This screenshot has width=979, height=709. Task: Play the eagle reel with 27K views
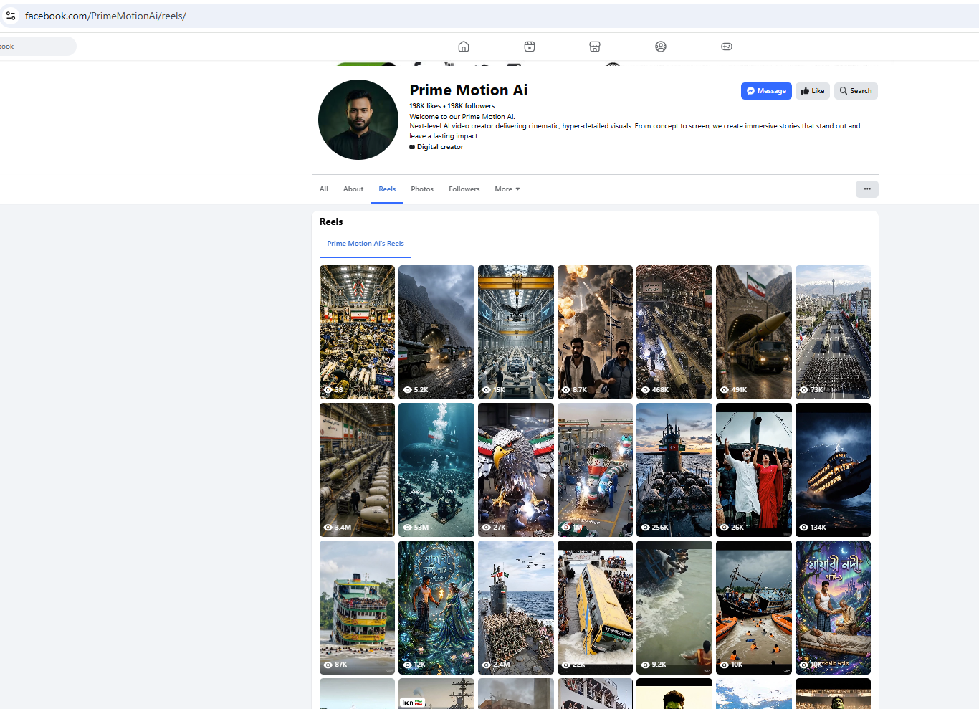516,470
